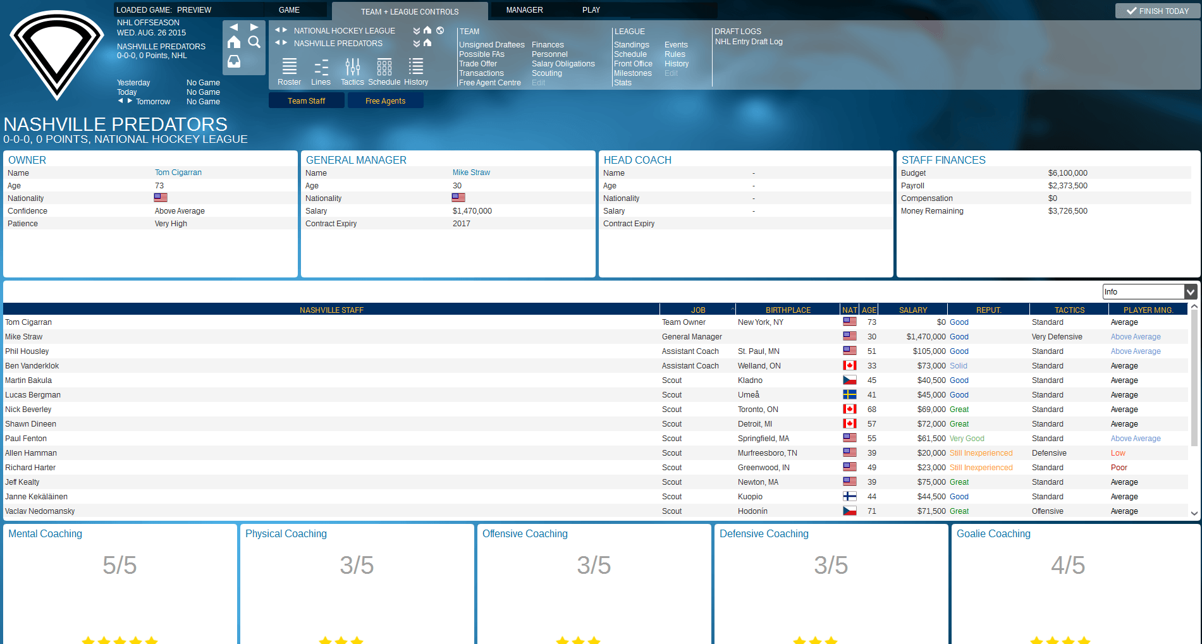Click the globe icon beside National Hockey League
The image size is (1202, 644).
pos(440,30)
